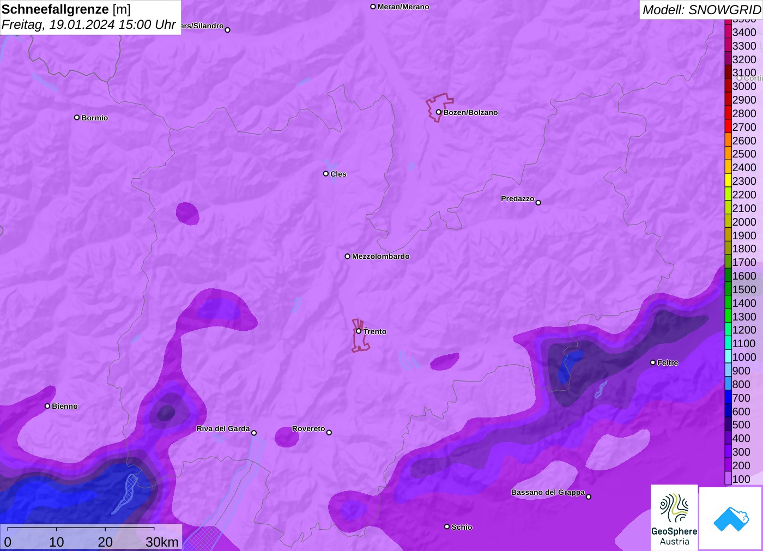Click the 1000 cyan legend swatch
This screenshot has height=551, width=763.
728,356
